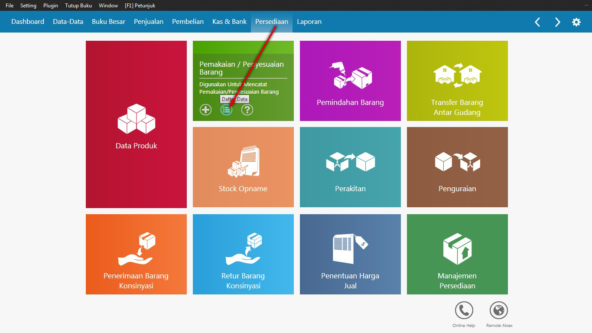Open the Data Produk tile
This screenshot has height=333, width=592.
click(136, 124)
